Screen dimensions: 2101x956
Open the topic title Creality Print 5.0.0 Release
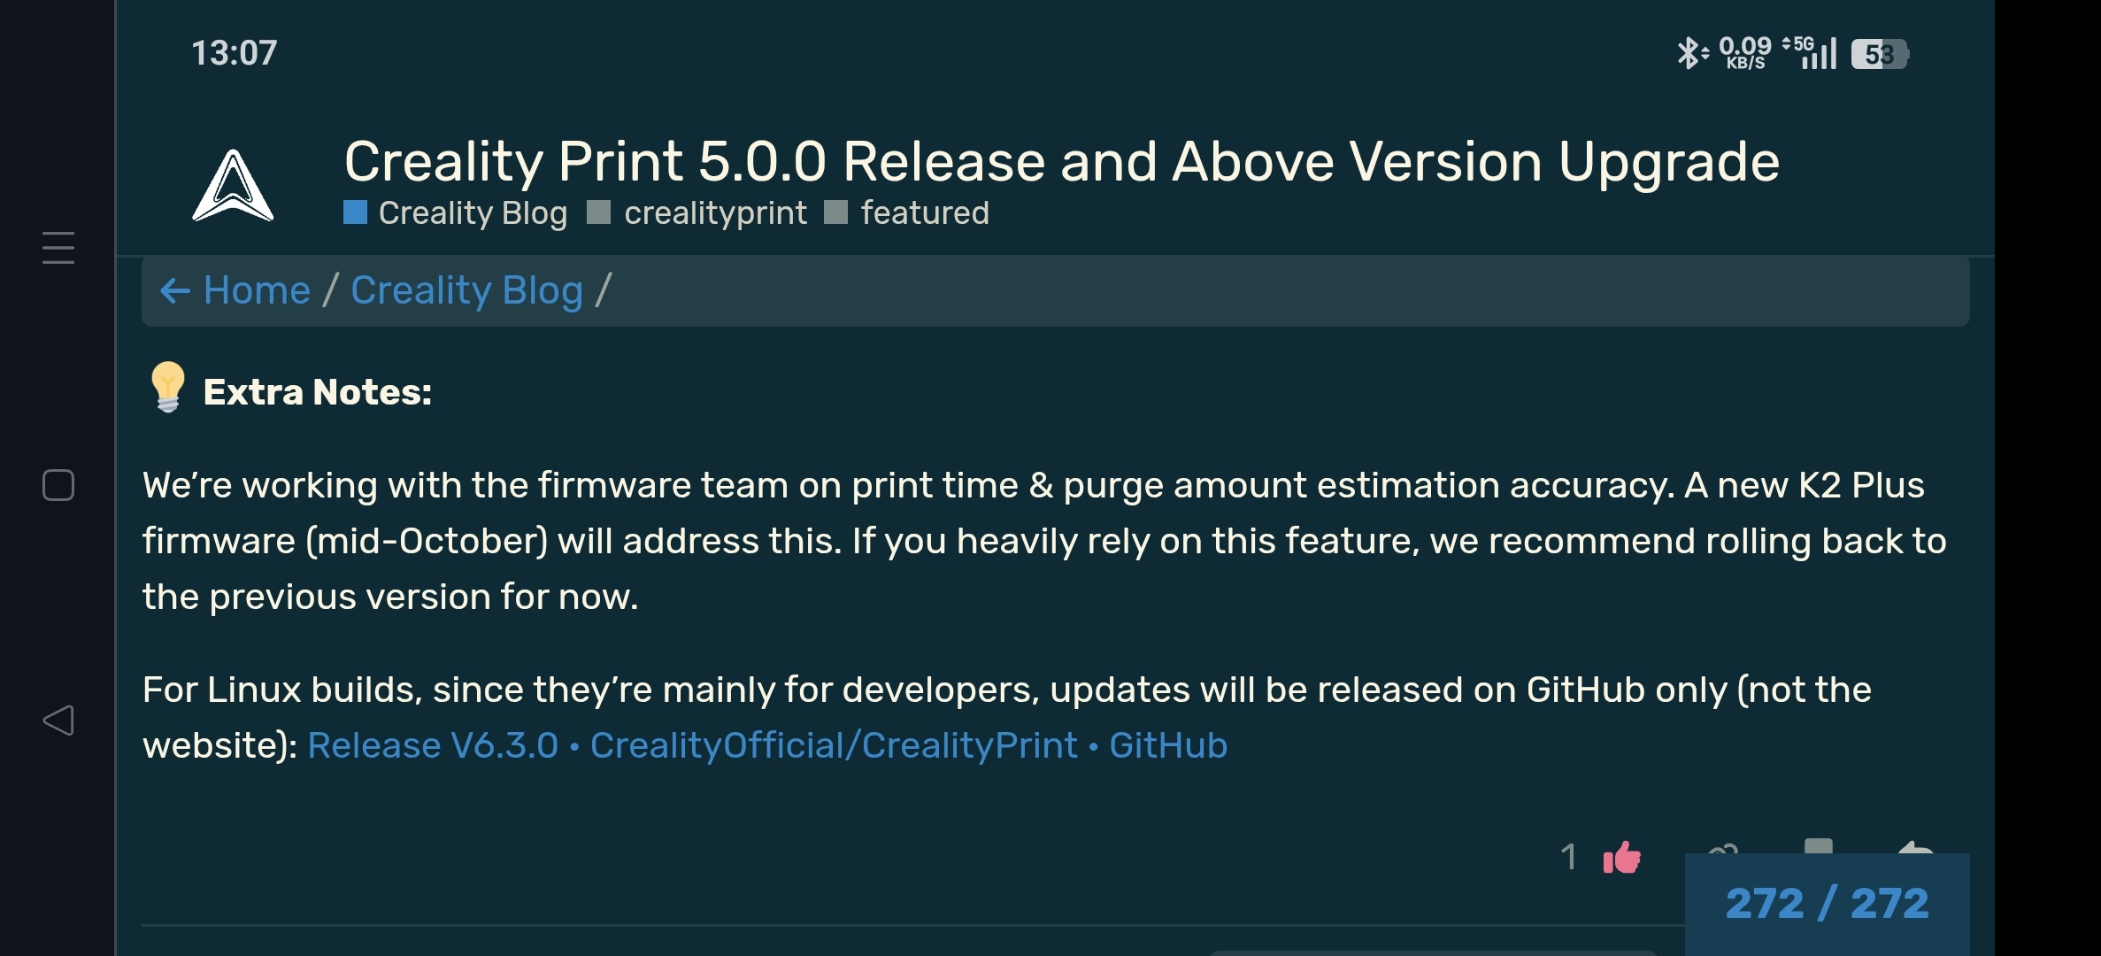point(1061,161)
